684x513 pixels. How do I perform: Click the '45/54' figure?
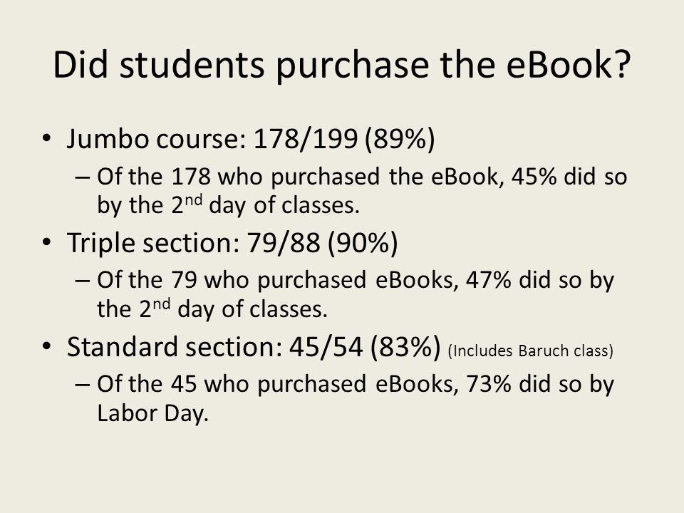click(326, 347)
